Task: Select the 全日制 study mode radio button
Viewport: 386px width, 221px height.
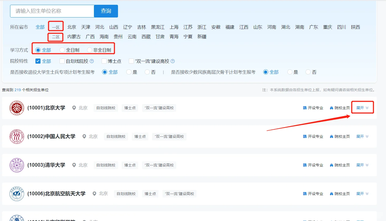Action: [x=62, y=50]
